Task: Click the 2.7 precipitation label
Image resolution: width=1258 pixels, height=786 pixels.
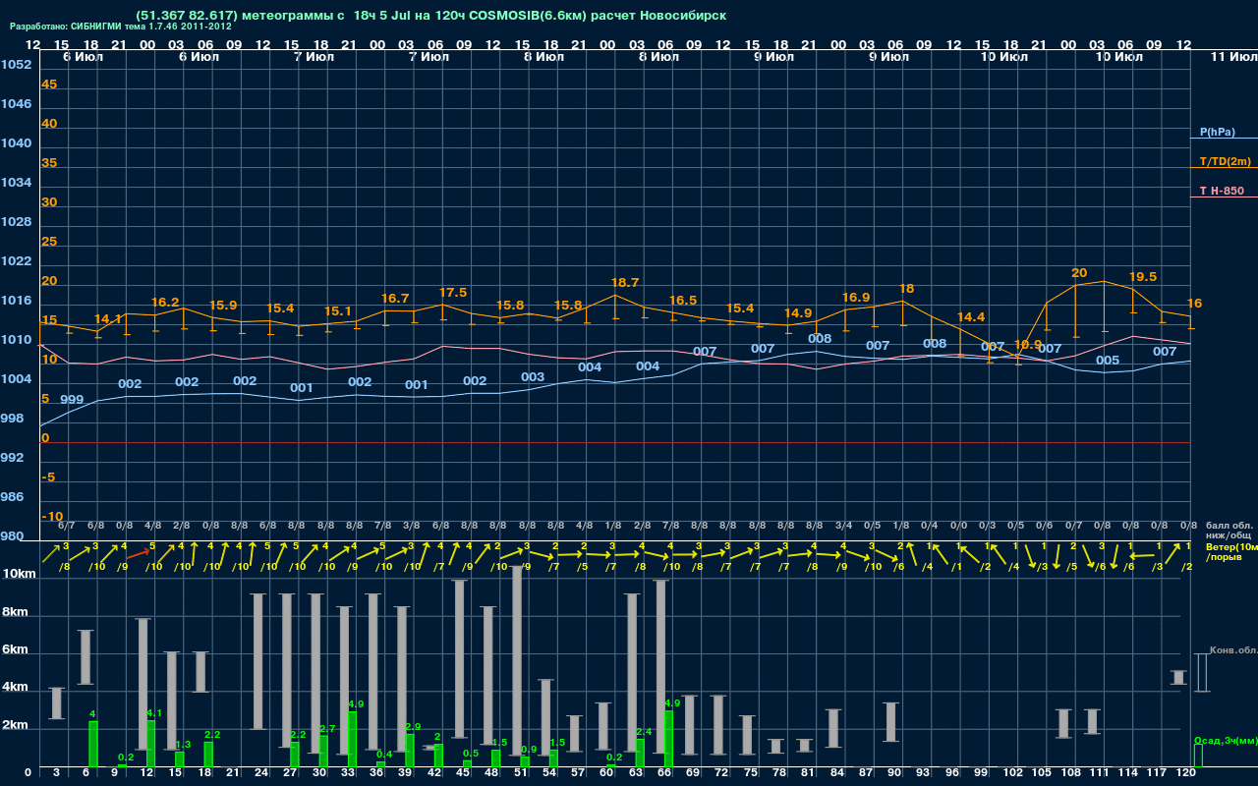Action: point(327,729)
